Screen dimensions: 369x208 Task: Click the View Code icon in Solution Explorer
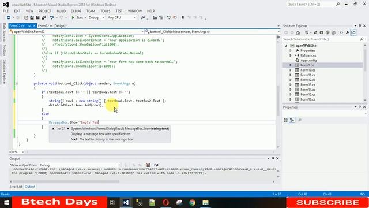tap(341, 32)
